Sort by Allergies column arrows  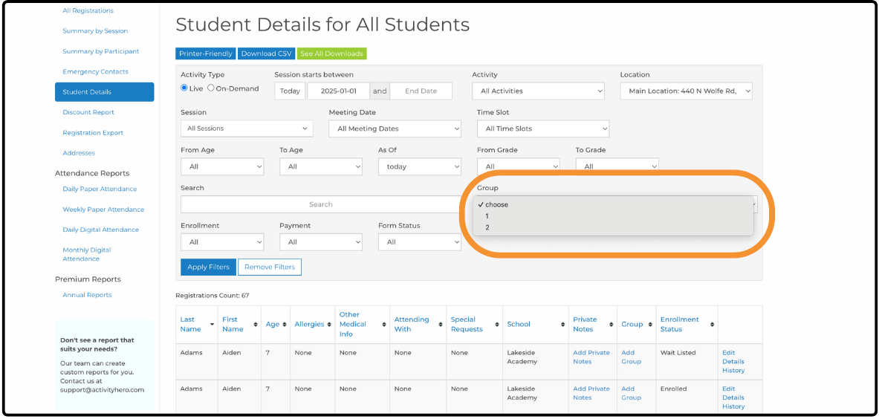tap(329, 325)
